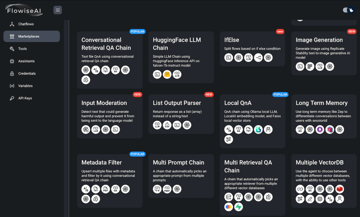Viewport: 360px width, 217px height.
Task: Select the CSV output icon on List Output Parser
Action: click(x=167, y=125)
